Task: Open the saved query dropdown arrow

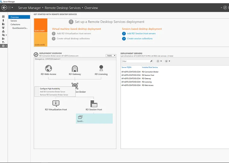Action: 169,61
